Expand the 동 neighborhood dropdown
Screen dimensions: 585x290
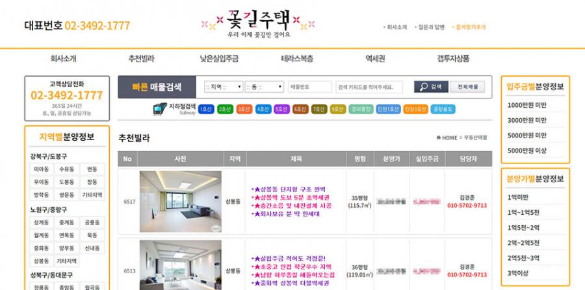[265, 87]
